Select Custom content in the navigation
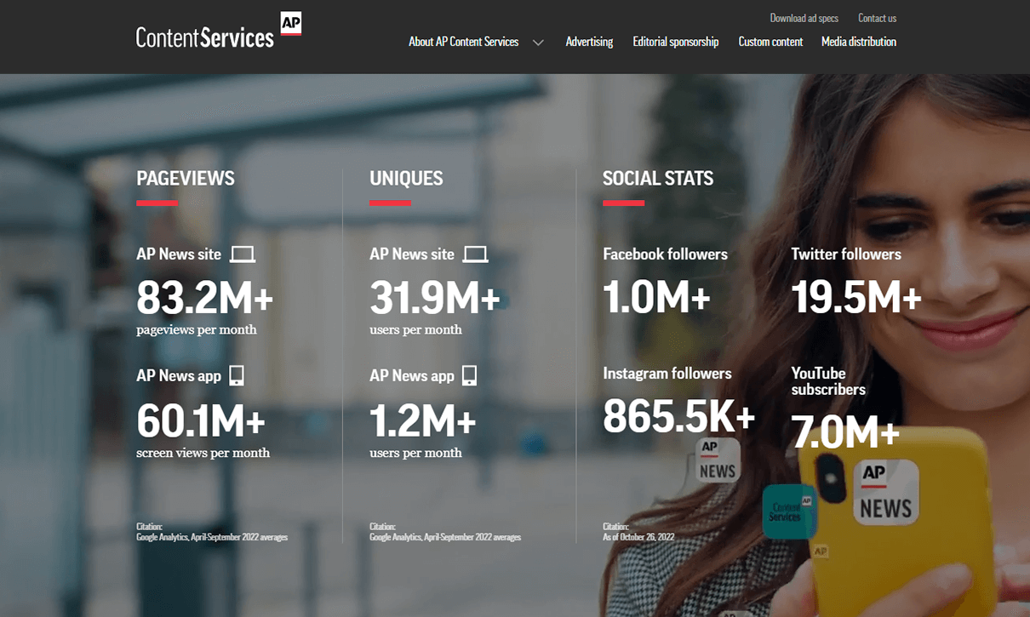 tap(770, 42)
